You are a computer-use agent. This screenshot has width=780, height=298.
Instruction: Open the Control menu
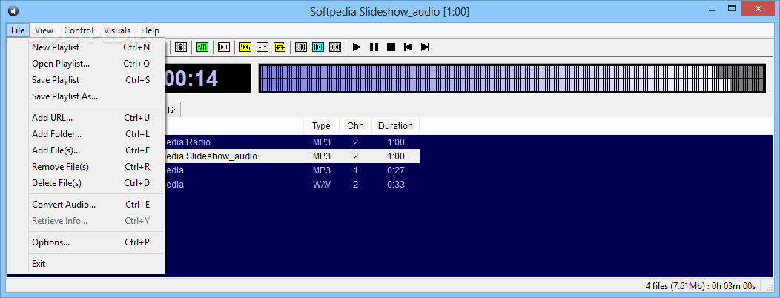(x=79, y=30)
